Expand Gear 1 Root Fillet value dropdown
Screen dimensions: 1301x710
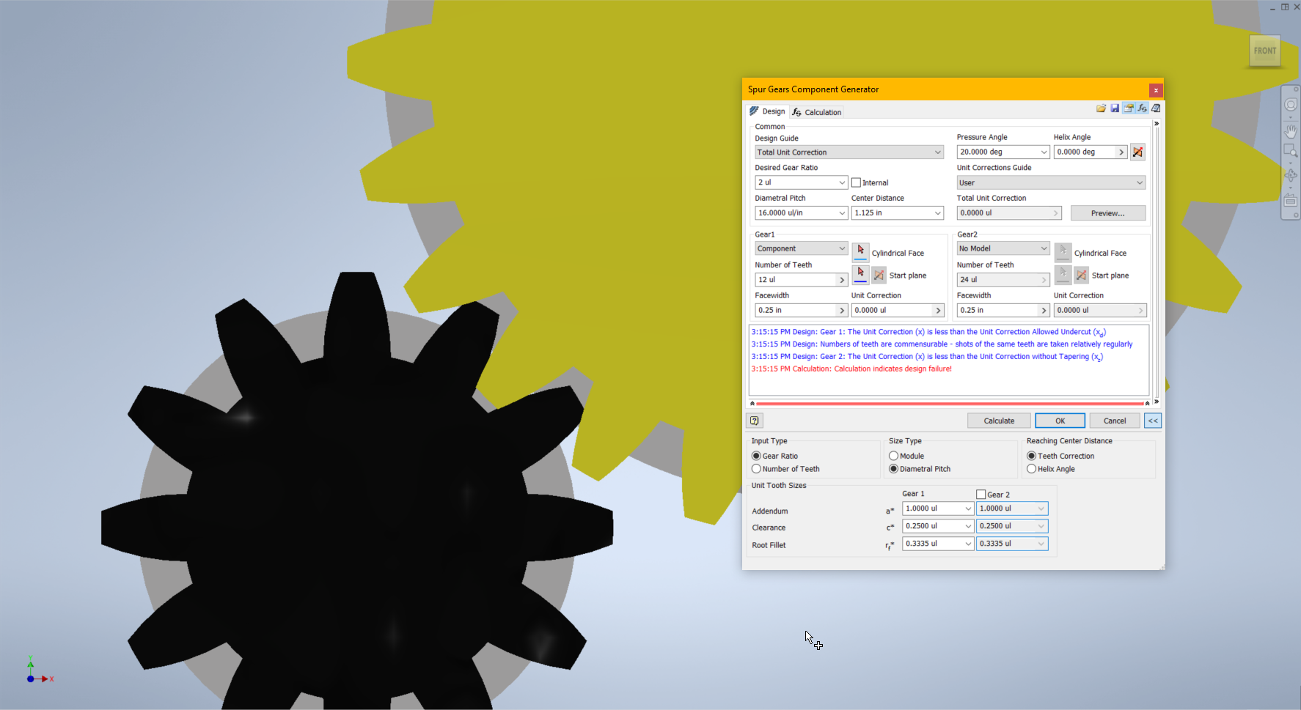[x=968, y=544]
